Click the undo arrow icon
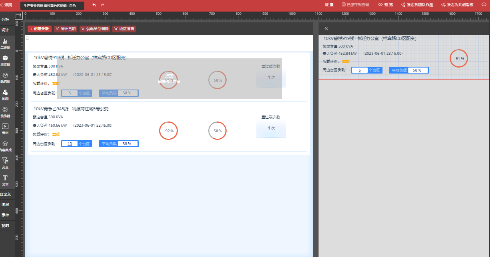This screenshot has width=490, height=257. [x=94, y=5]
